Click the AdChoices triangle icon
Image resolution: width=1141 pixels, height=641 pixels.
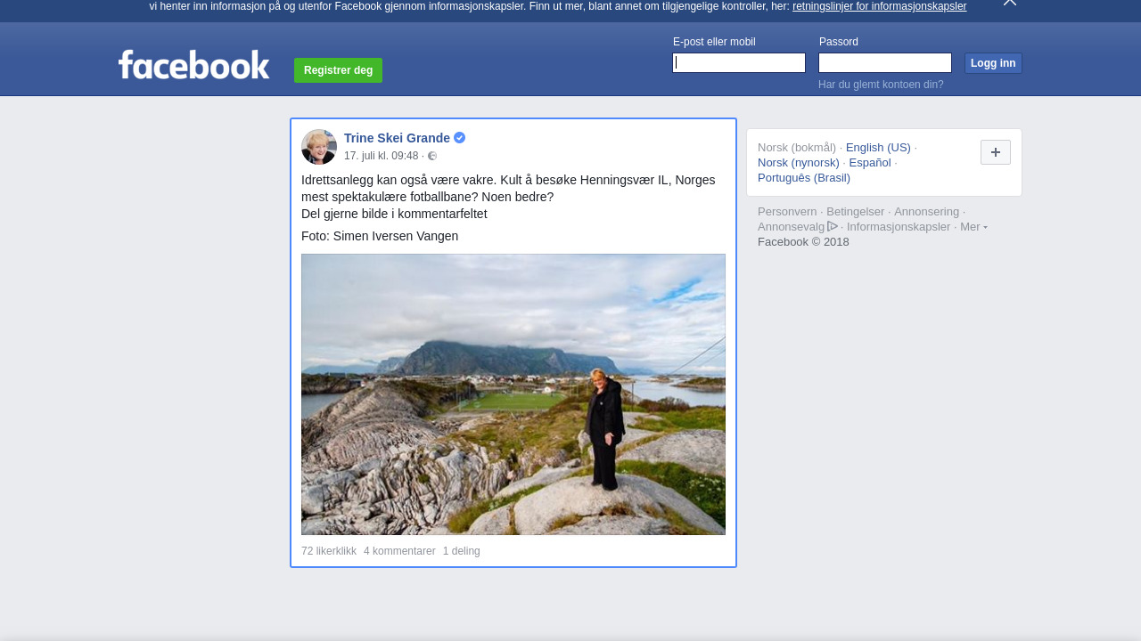click(833, 226)
